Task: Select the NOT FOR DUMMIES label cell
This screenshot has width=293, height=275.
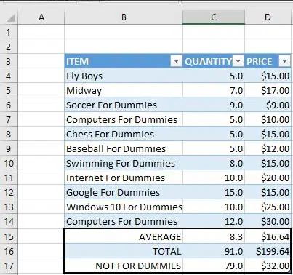Action: [x=124, y=266]
